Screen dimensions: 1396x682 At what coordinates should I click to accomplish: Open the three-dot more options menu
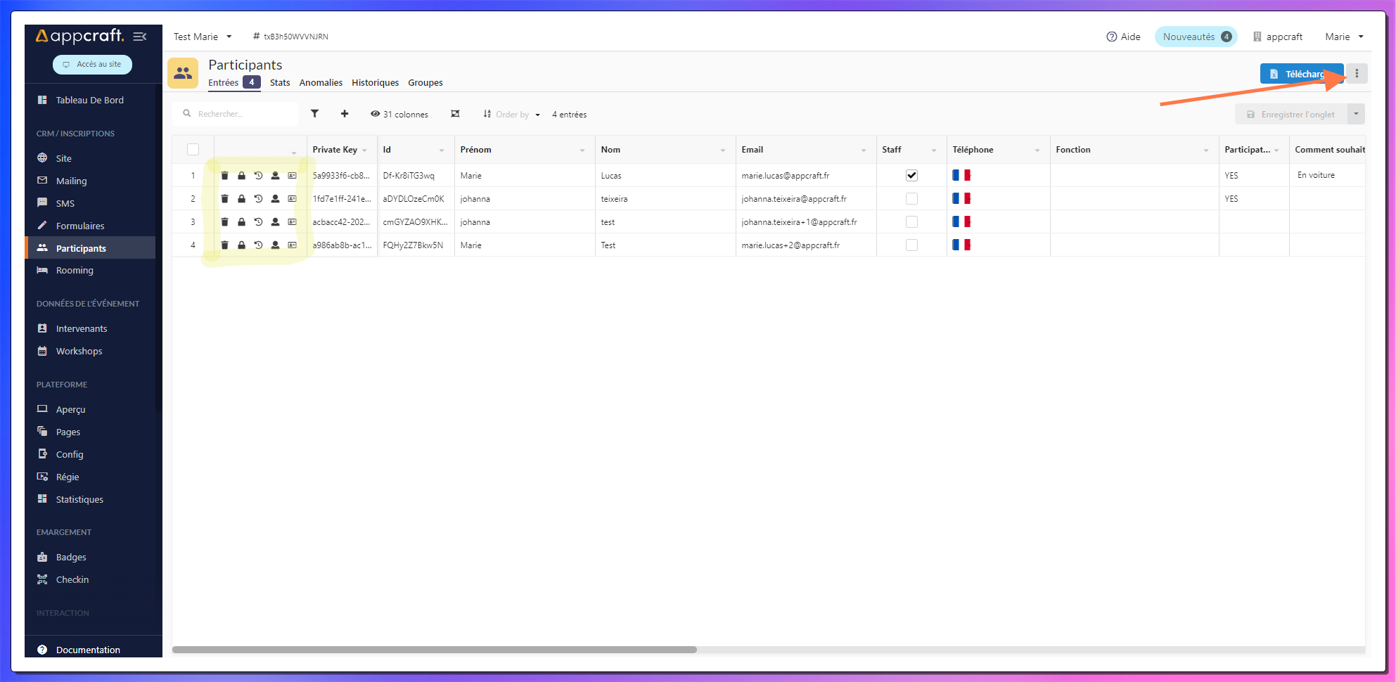tap(1357, 74)
